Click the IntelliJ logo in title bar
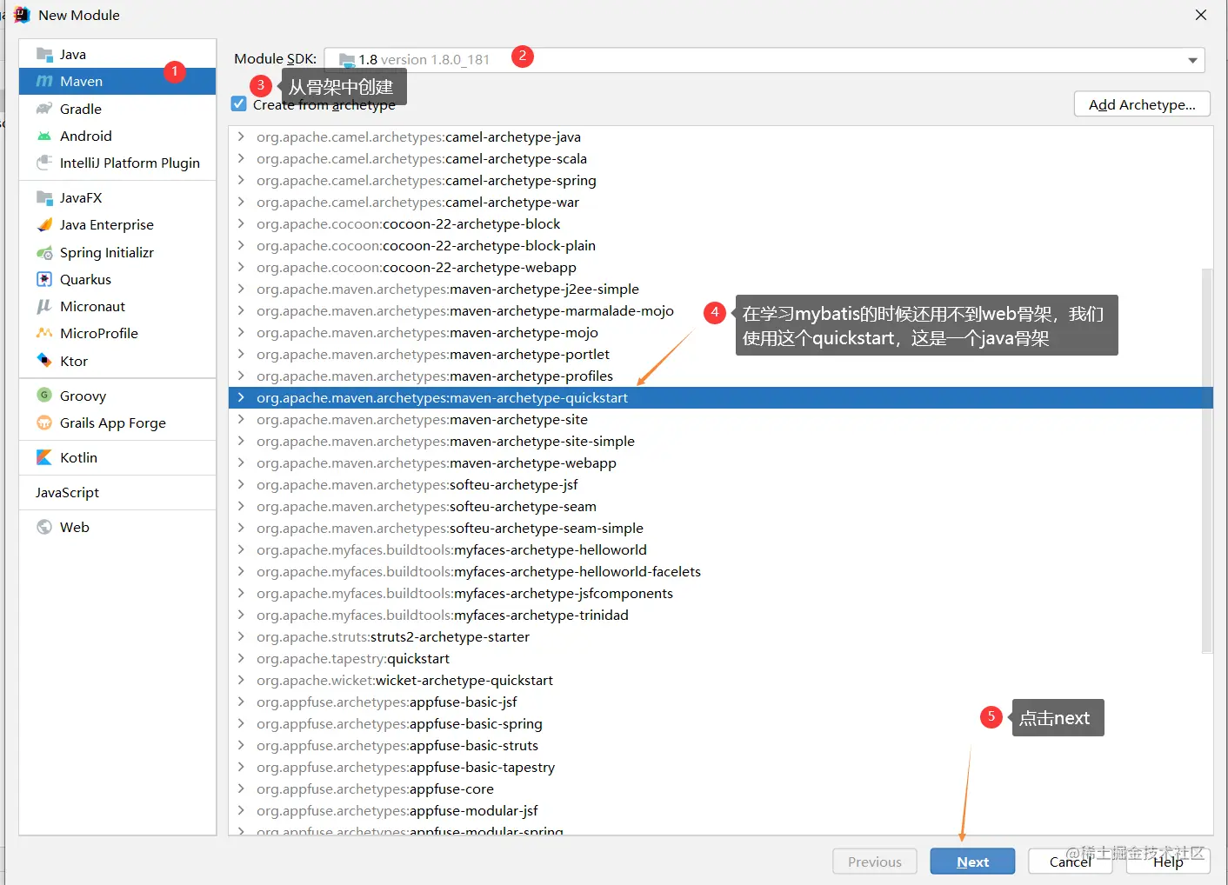Screen dimensions: 1228x885 point(22,15)
